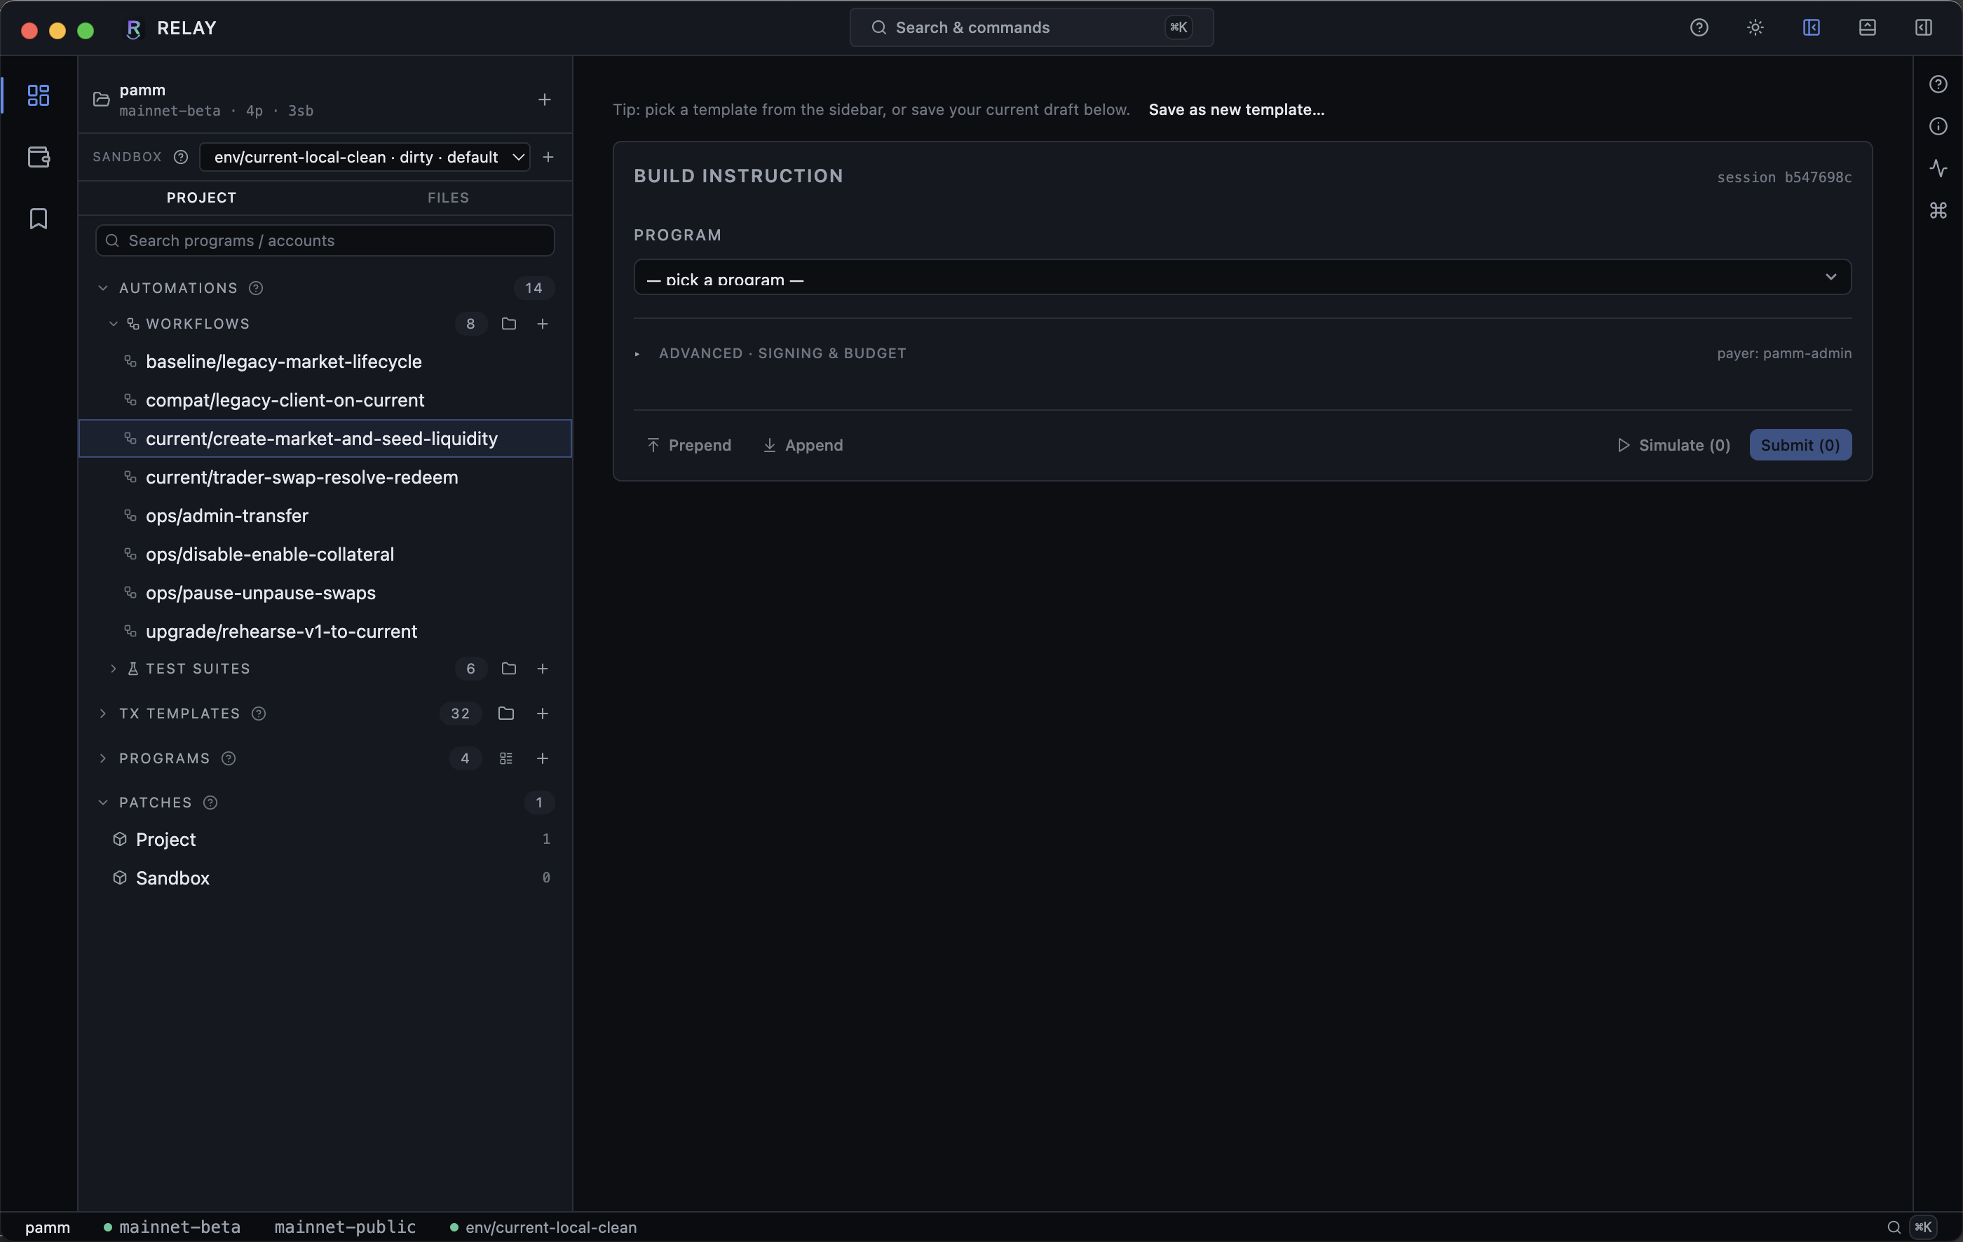Click the TX Templates help icon
This screenshot has width=1963, height=1242.
tap(259, 713)
